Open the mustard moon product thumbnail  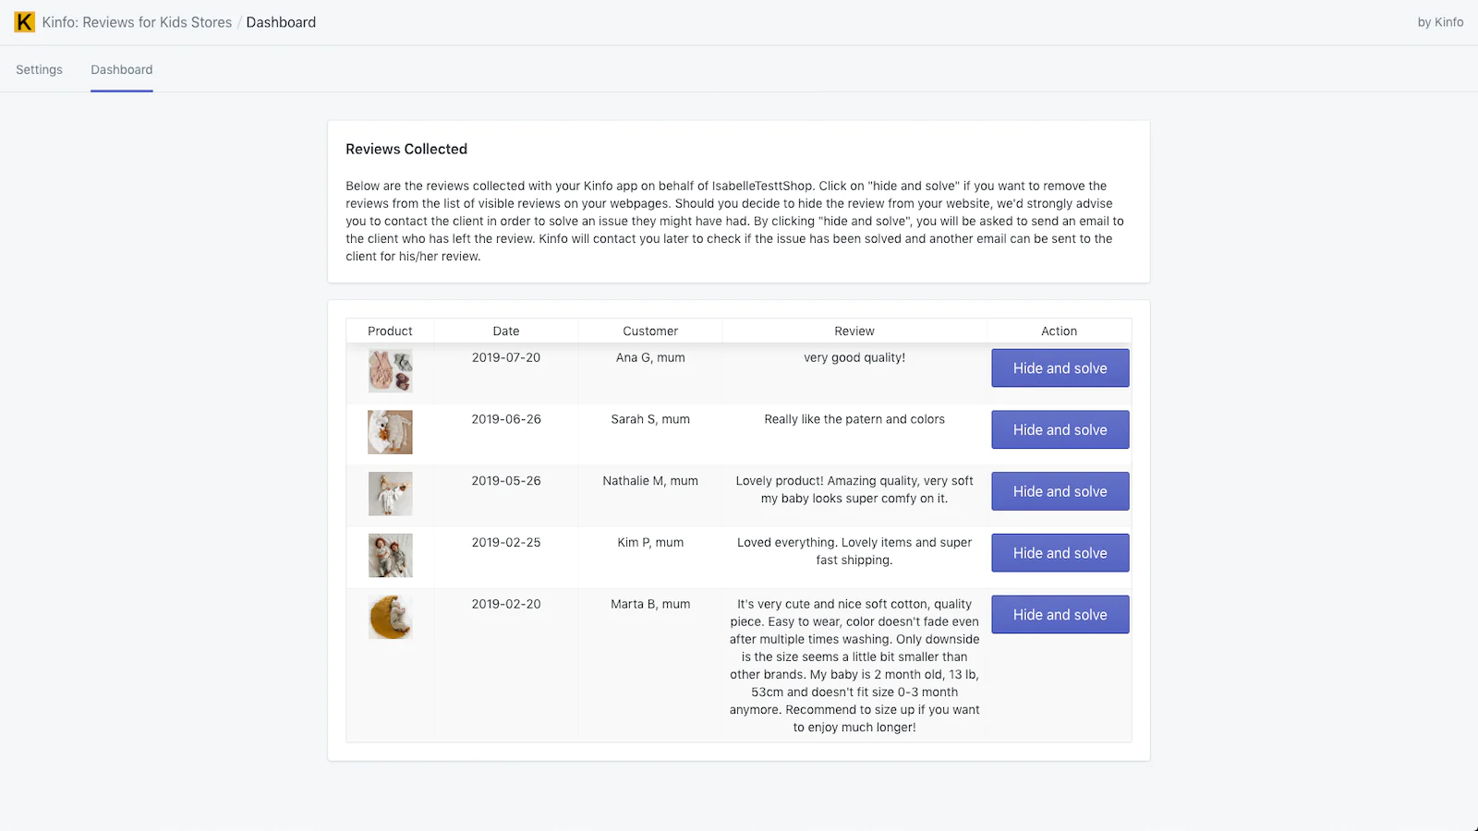point(391,617)
